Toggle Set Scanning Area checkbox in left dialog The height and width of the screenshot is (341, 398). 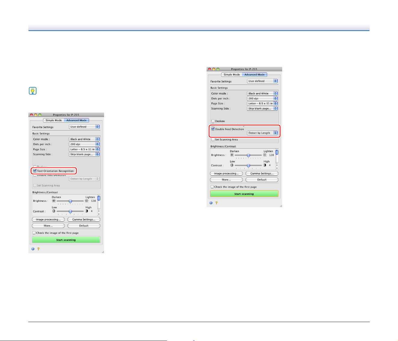click(x=35, y=186)
